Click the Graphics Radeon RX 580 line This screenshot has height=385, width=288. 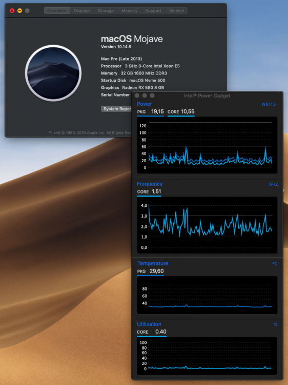132,88
